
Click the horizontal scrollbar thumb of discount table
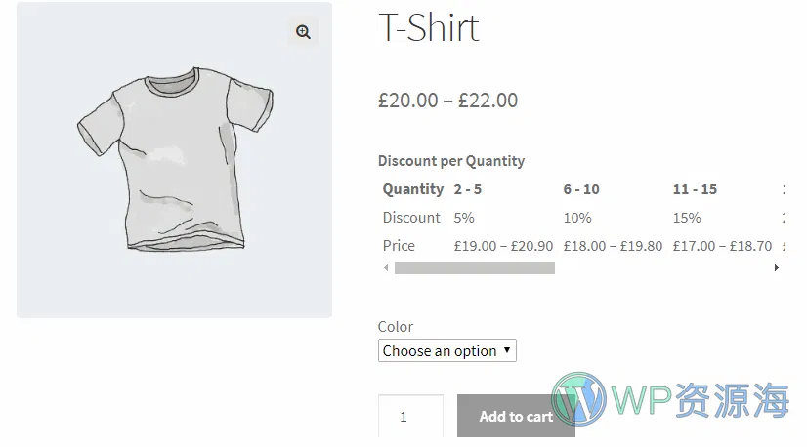click(x=474, y=267)
